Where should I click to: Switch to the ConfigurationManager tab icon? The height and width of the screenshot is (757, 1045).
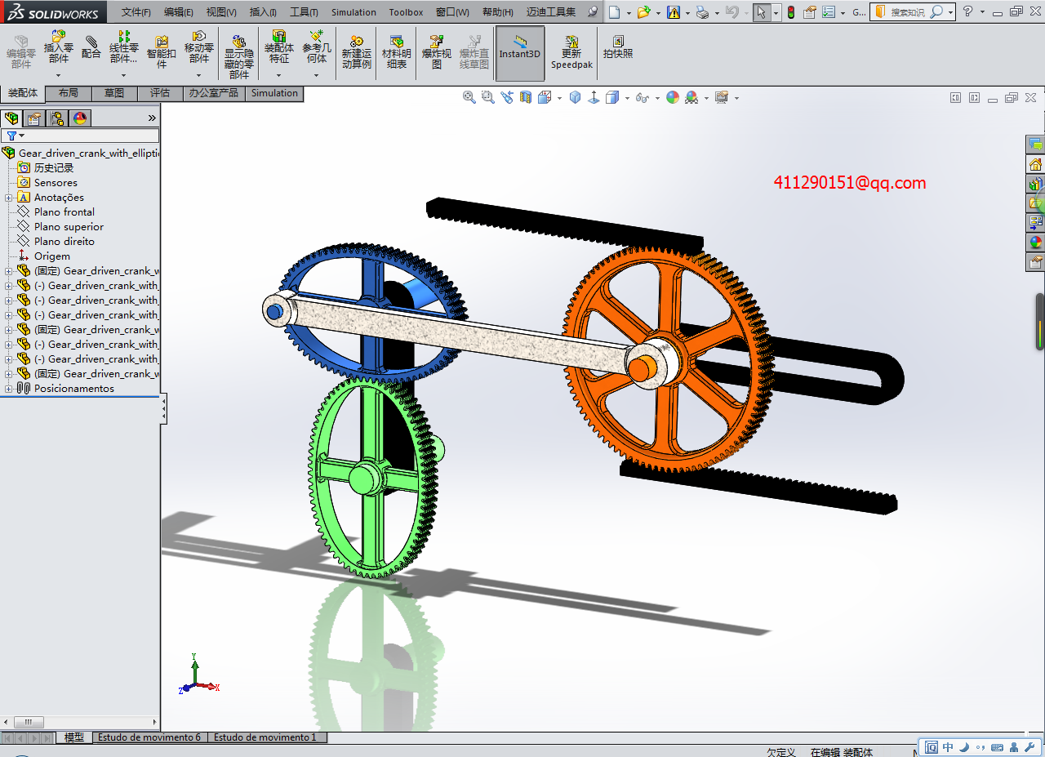57,118
